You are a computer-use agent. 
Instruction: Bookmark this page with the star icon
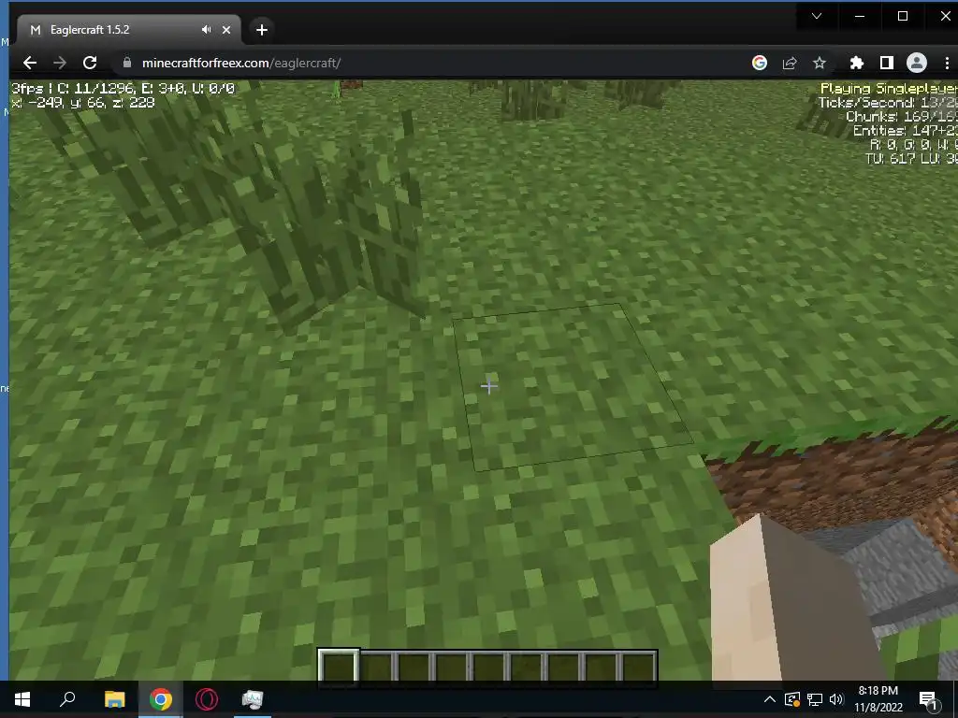820,63
